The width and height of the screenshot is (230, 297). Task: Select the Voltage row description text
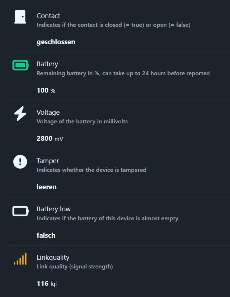click(82, 121)
